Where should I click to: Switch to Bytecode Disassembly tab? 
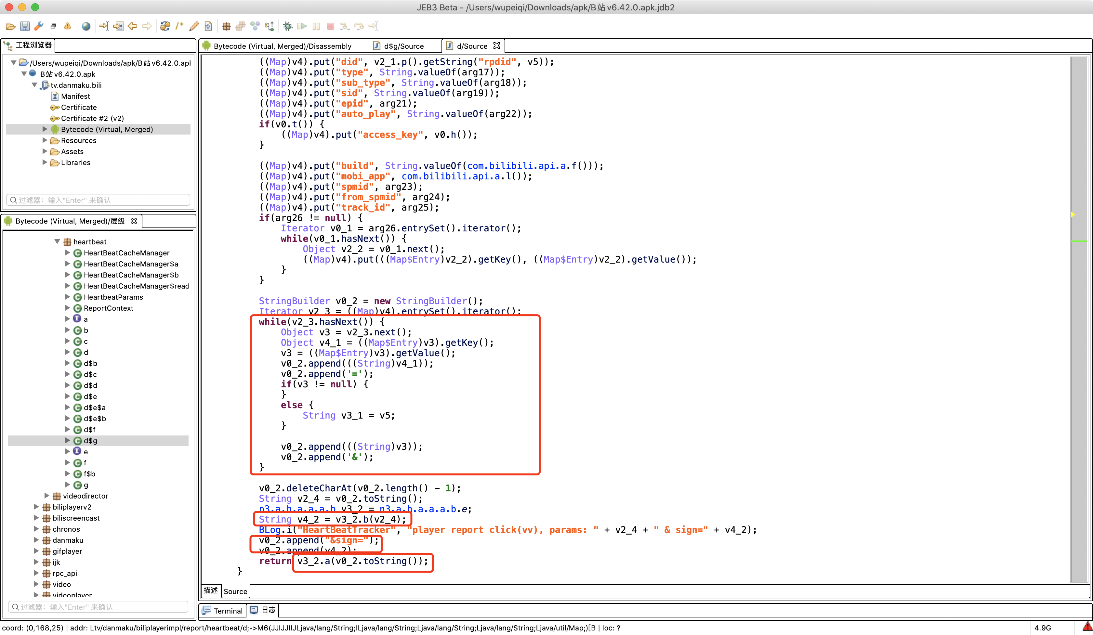point(284,46)
